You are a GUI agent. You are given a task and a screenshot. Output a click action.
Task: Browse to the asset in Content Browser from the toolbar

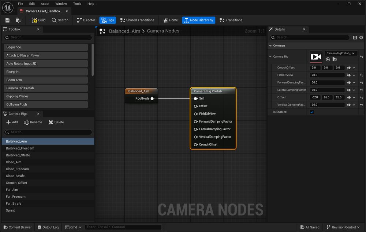[x=18, y=20]
